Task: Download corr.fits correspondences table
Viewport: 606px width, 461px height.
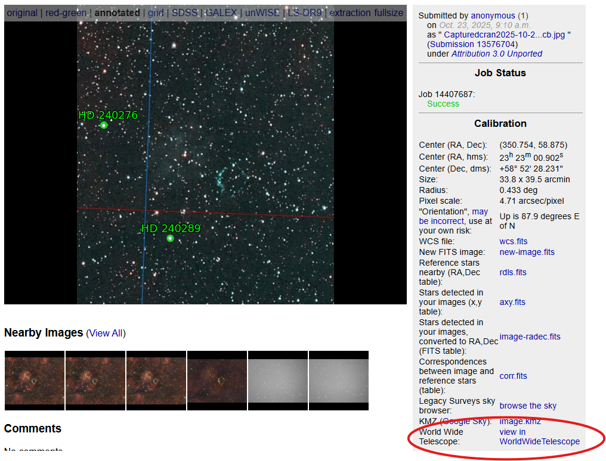Action: (513, 376)
